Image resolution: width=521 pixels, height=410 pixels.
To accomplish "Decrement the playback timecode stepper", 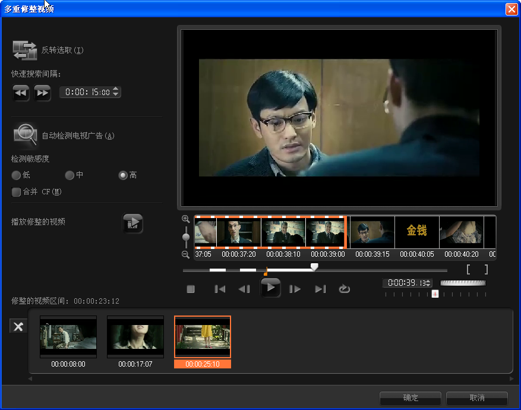I will pos(428,285).
